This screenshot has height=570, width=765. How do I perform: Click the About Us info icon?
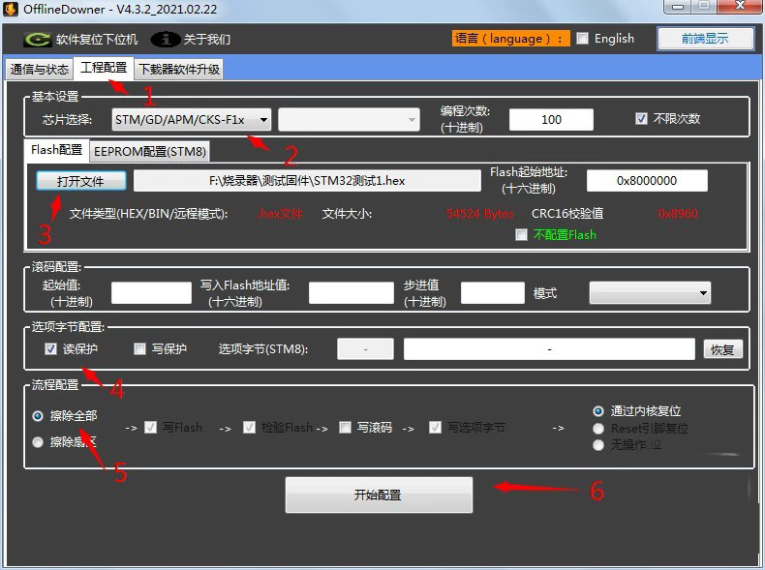tap(166, 40)
